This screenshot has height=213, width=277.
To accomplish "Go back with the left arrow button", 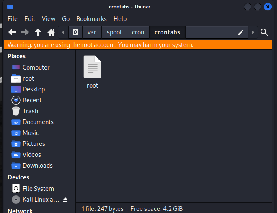I will click(x=12, y=32).
